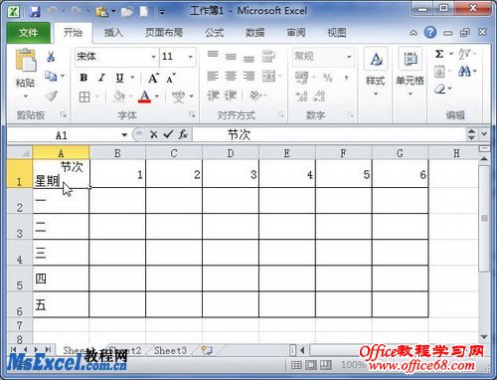Image resolution: width=497 pixels, height=380 pixels.
Task: Open the font size 11 dropdown
Action: [x=191, y=57]
